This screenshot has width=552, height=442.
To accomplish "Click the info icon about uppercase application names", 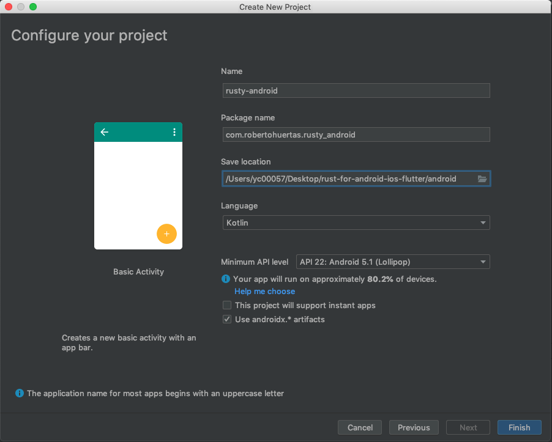I will [x=19, y=393].
